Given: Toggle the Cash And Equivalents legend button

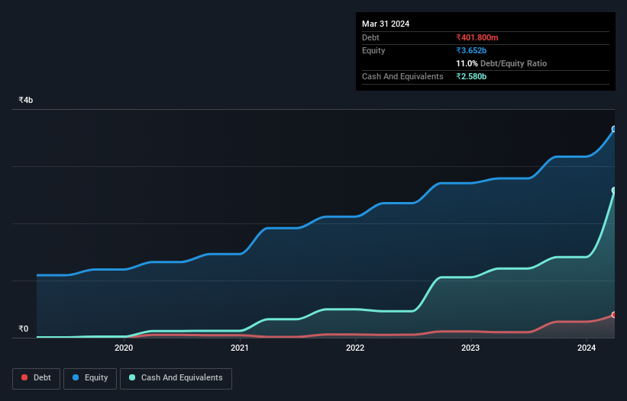Looking at the screenshot, I should point(176,378).
